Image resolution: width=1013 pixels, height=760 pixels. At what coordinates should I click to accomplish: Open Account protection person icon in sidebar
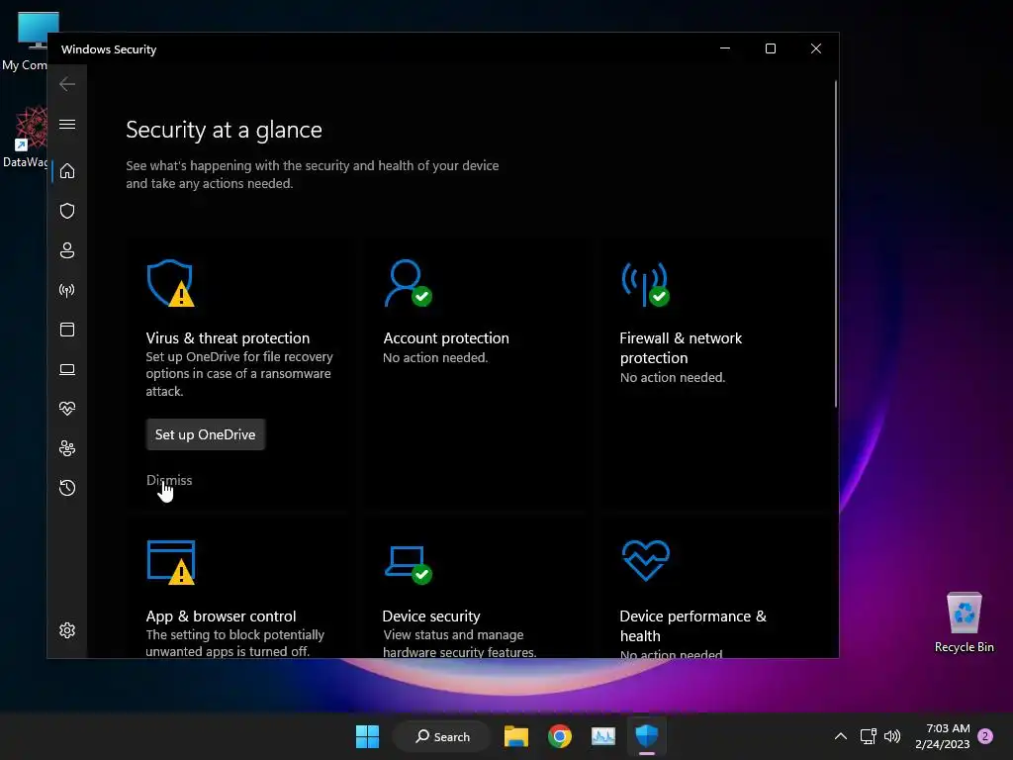(67, 250)
